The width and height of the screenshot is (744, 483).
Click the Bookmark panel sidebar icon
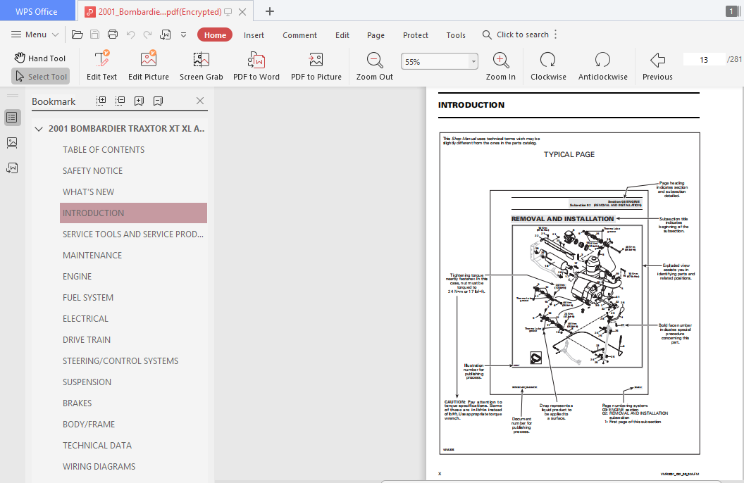coord(13,118)
